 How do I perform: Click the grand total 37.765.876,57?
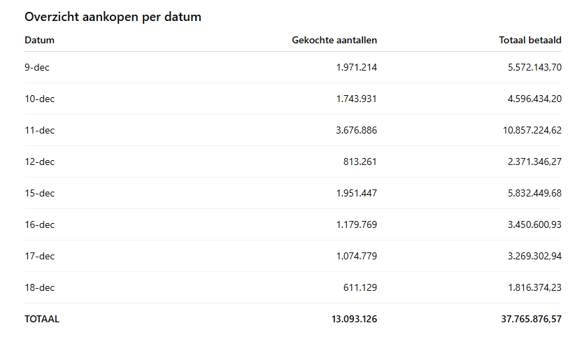click(531, 319)
